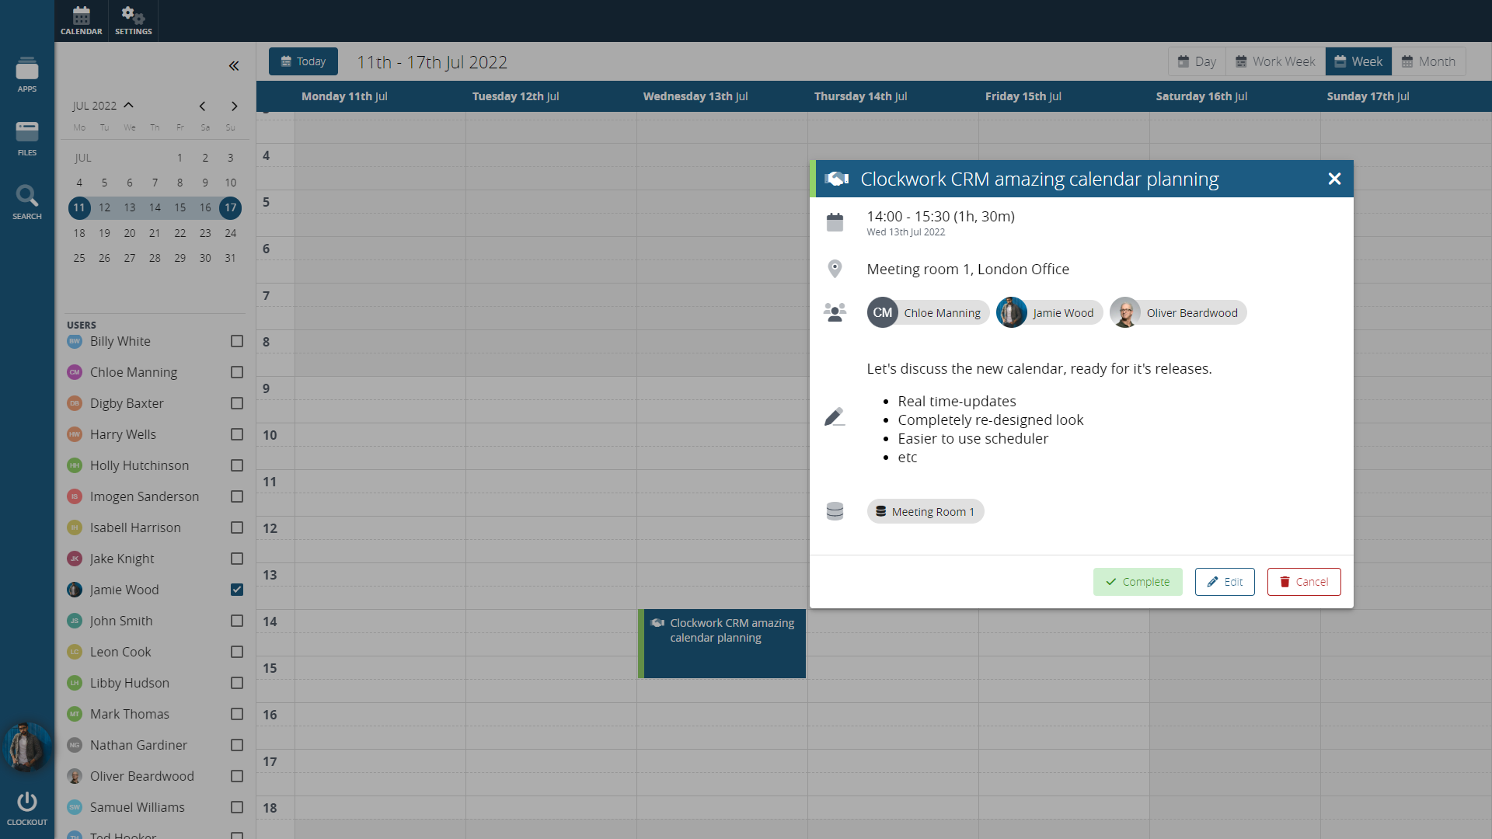Go to previous month in mini calendar

(x=202, y=106)
